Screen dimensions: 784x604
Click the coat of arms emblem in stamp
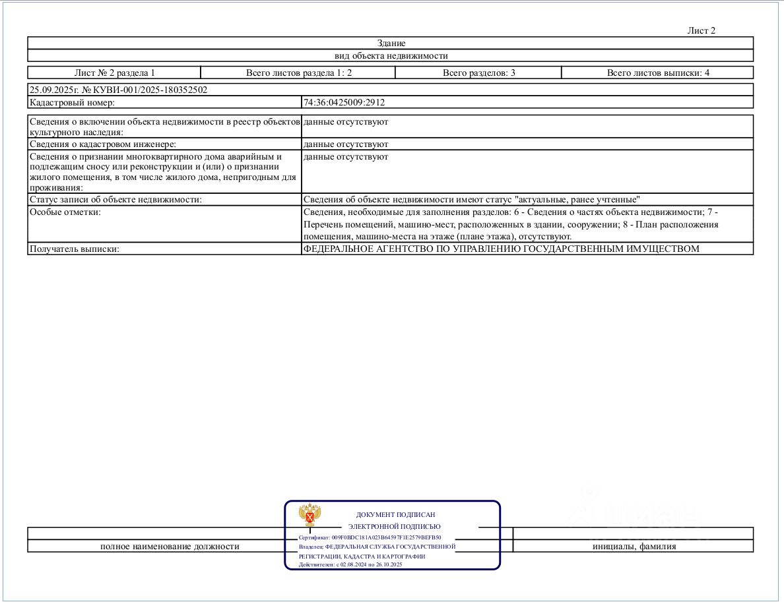click(310, 515)
